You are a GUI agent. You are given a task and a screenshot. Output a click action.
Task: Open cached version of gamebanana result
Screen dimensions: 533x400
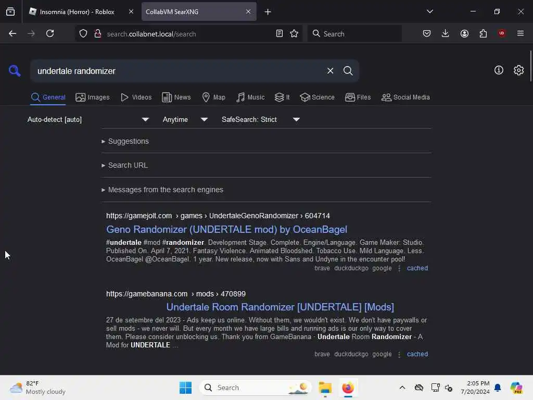417,354
